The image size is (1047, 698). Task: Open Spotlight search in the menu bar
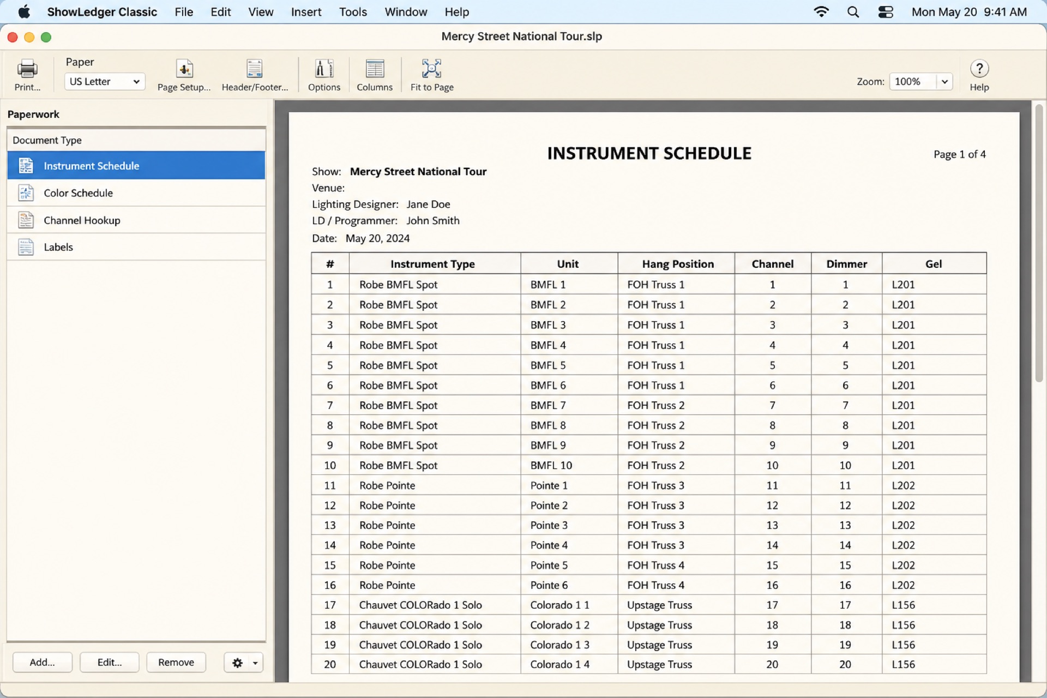(853, 12)
